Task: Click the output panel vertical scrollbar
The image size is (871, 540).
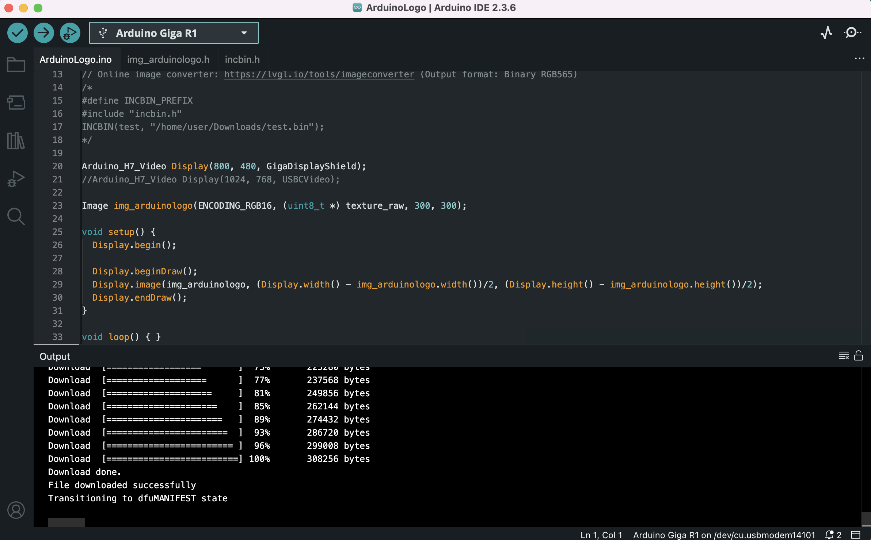Action: [x=866, y=518]
